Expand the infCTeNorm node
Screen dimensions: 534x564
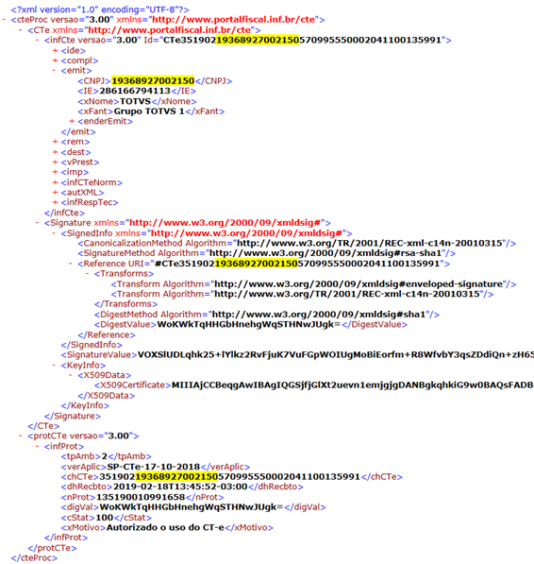55,182
